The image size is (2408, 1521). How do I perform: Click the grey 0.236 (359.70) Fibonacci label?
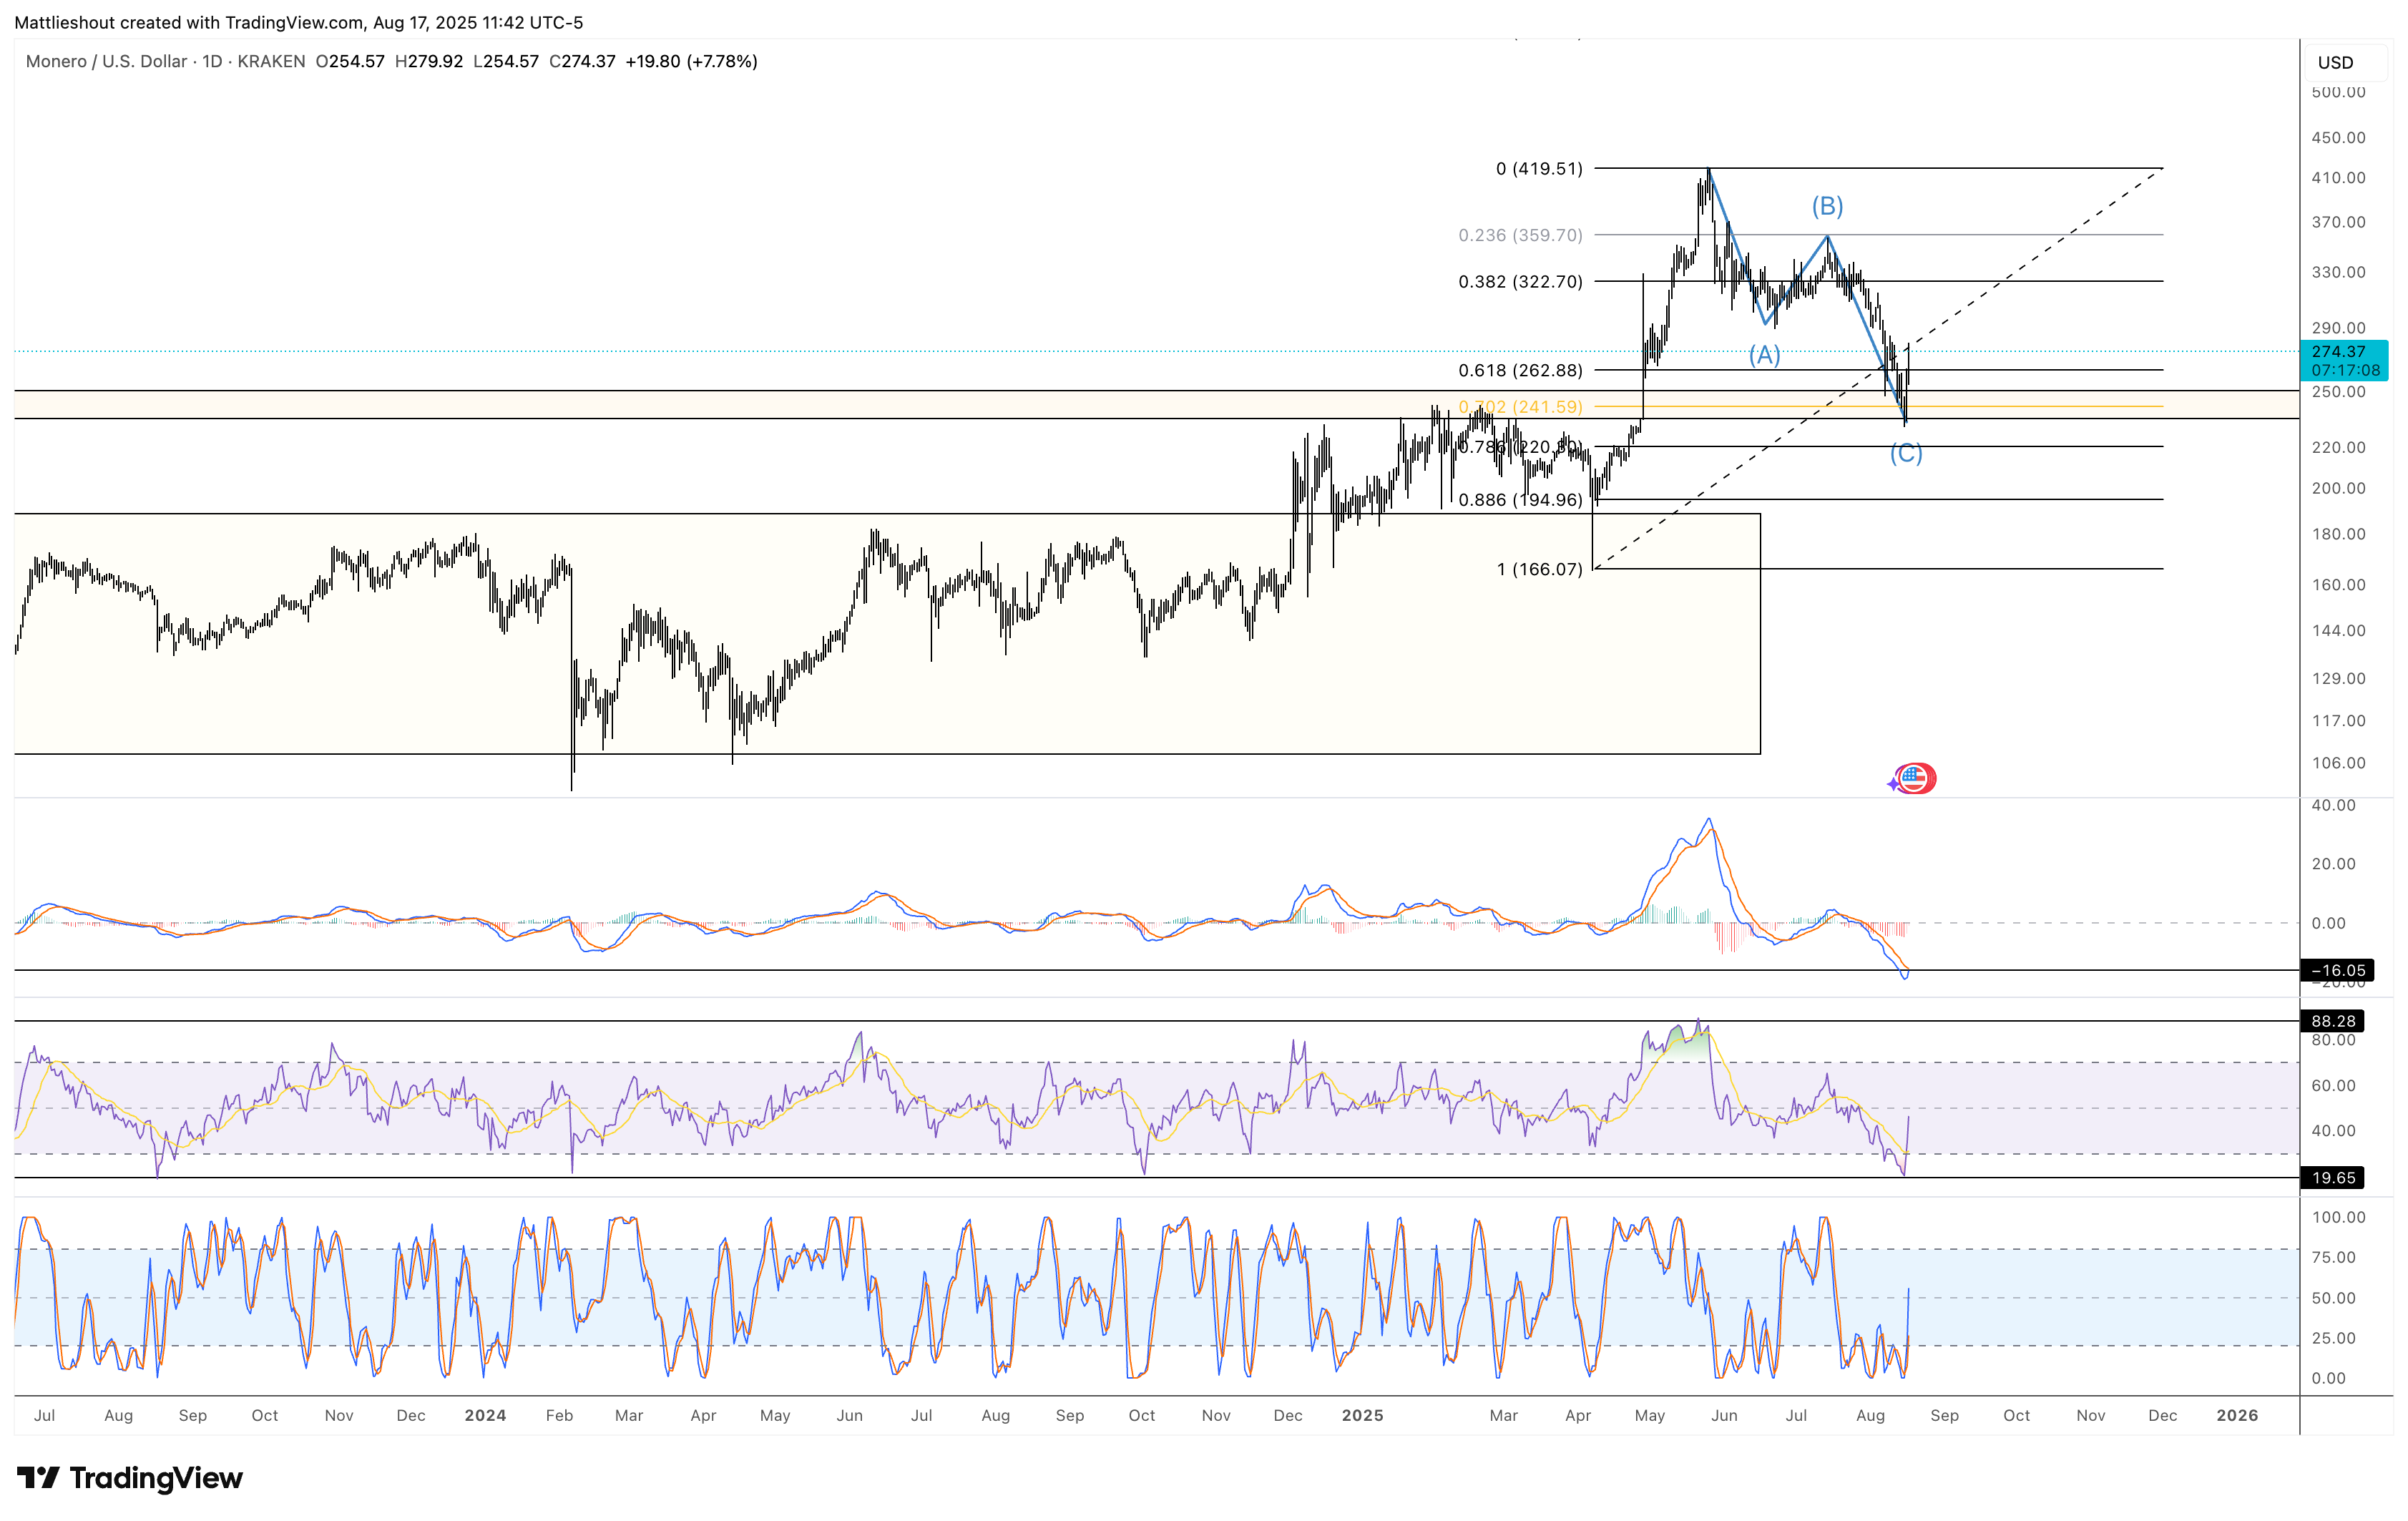pos(1520,235)
